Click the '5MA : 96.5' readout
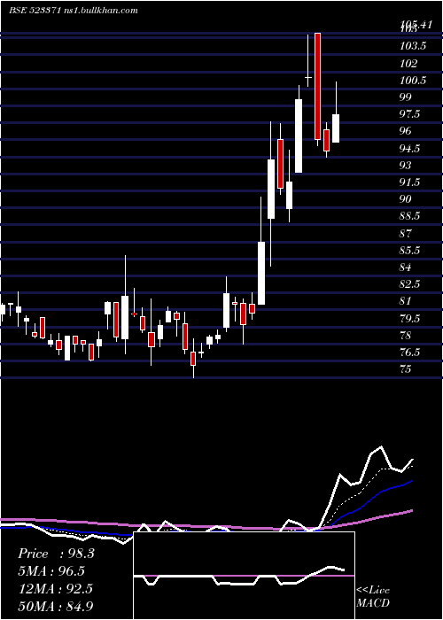 [x=51, y=571]
